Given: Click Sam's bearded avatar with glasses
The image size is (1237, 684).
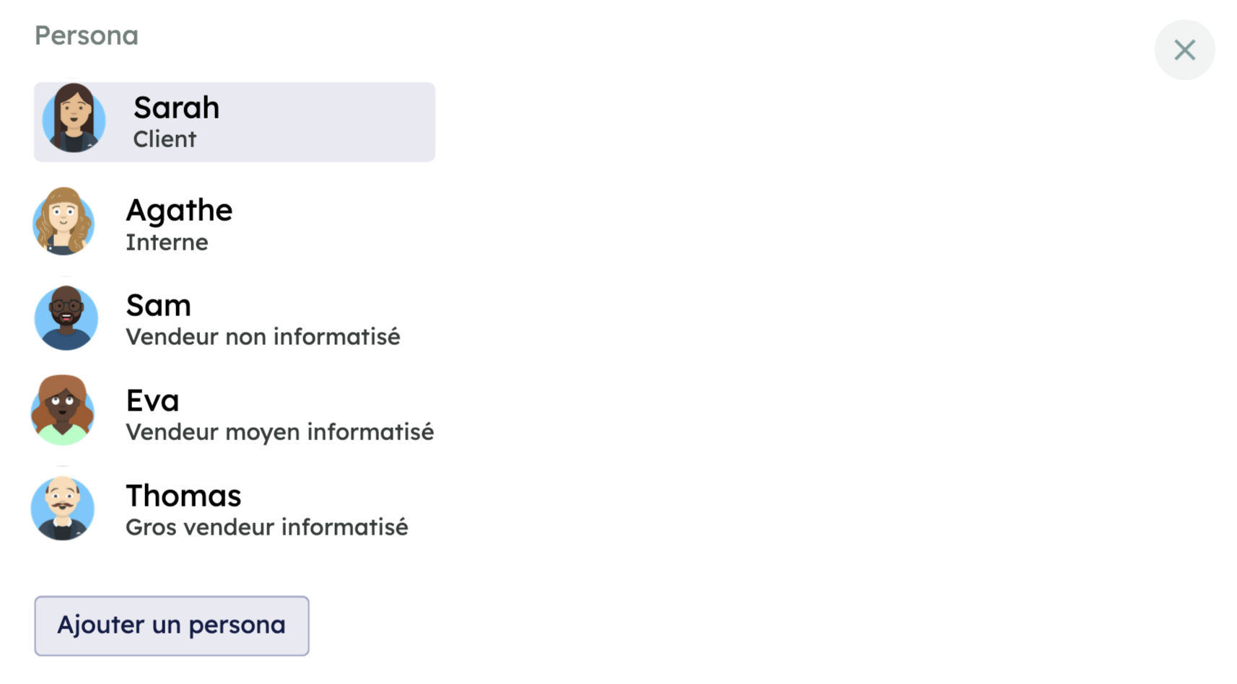Looking at the screenshot, I should [66, 318].
